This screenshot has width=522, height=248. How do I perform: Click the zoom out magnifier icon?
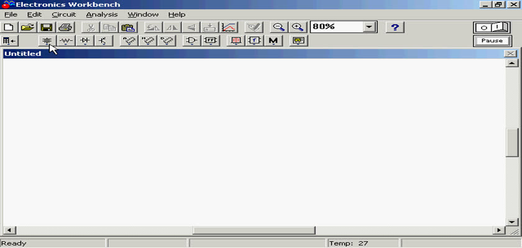click(279, 27)
